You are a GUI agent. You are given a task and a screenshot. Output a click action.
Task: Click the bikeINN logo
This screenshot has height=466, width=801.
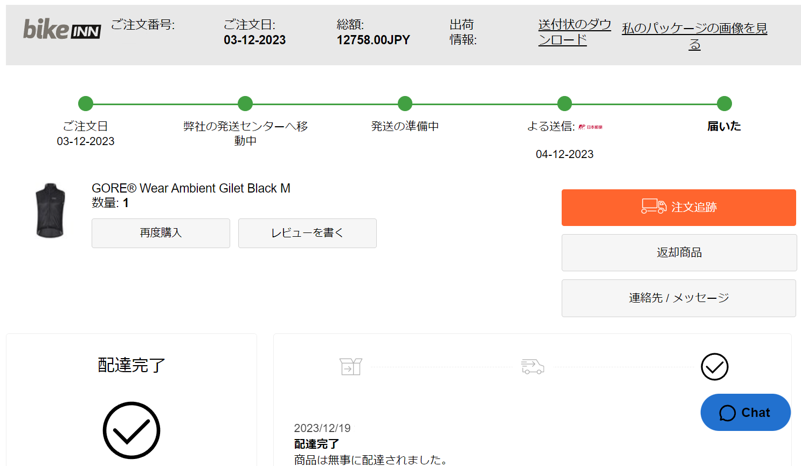tap(61, 29)
